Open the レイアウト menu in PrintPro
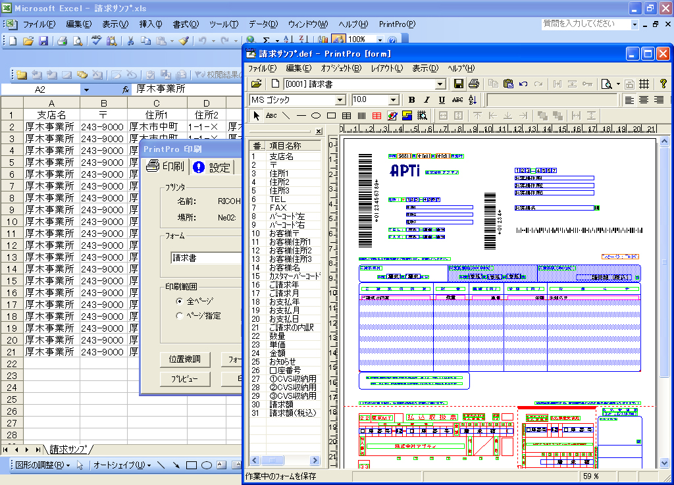 (387, 68)
